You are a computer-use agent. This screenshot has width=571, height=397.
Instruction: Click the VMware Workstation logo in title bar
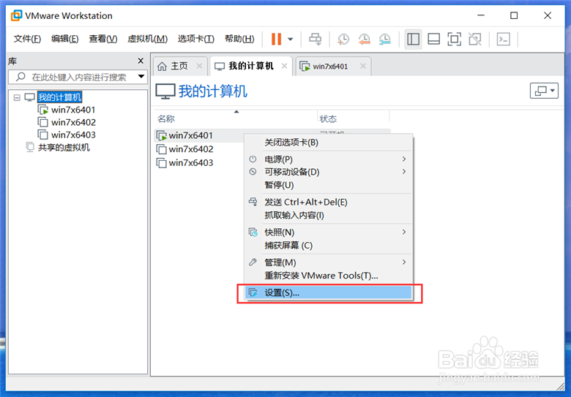click(x=16, y=15)
